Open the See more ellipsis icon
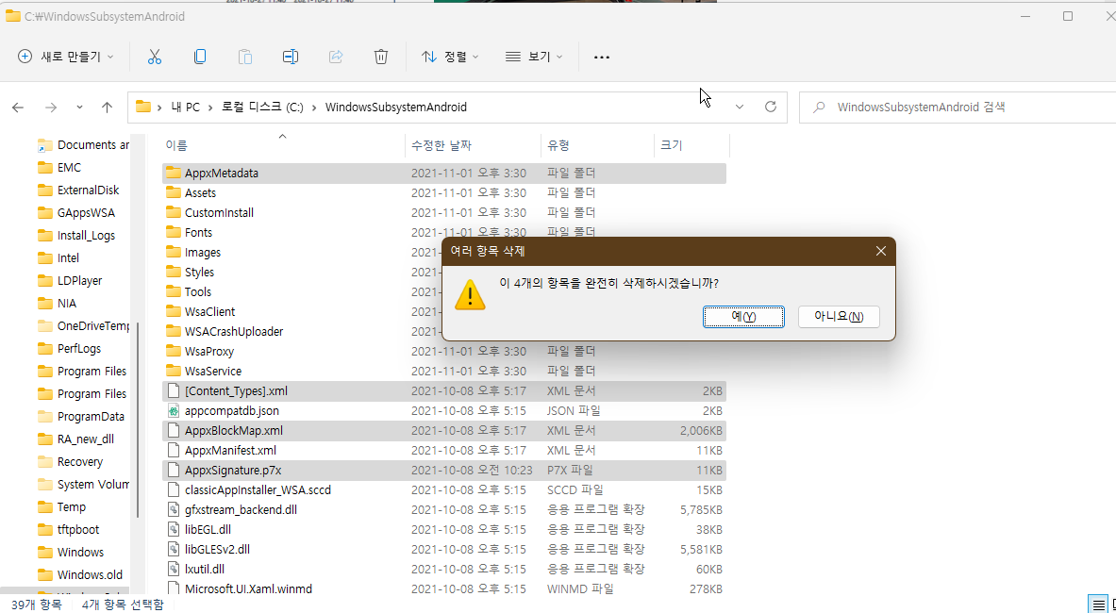Viewport: 1116px width, 613px height. pos(601,57)
